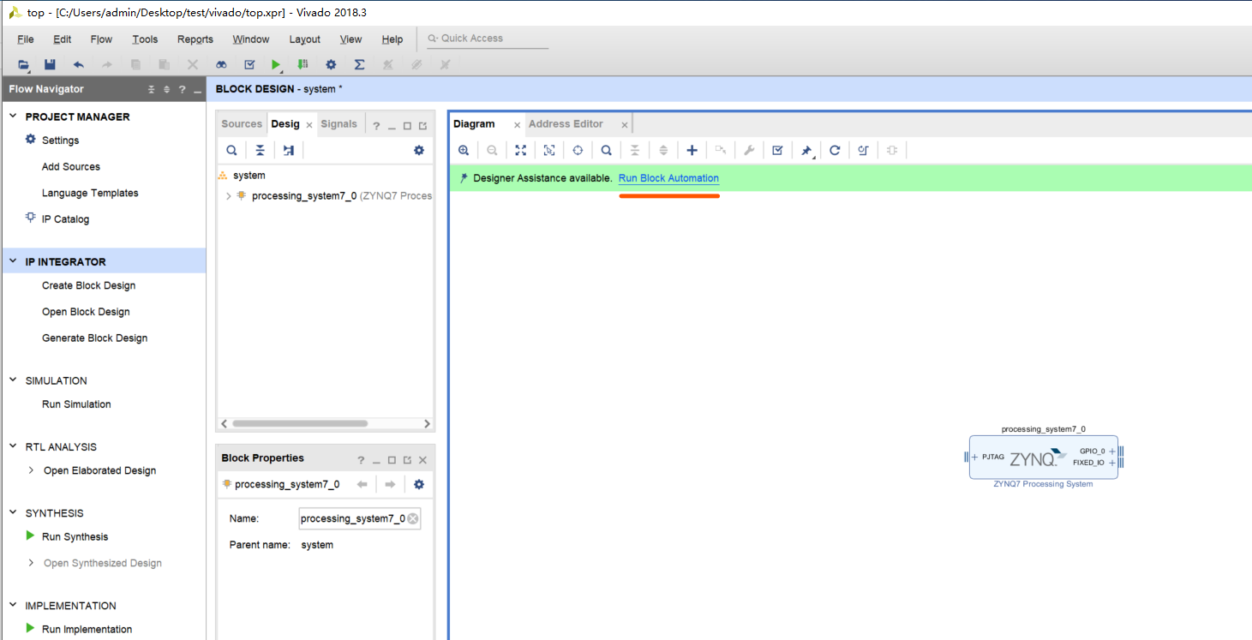Click the Run Block Automation link

(668, 178)
